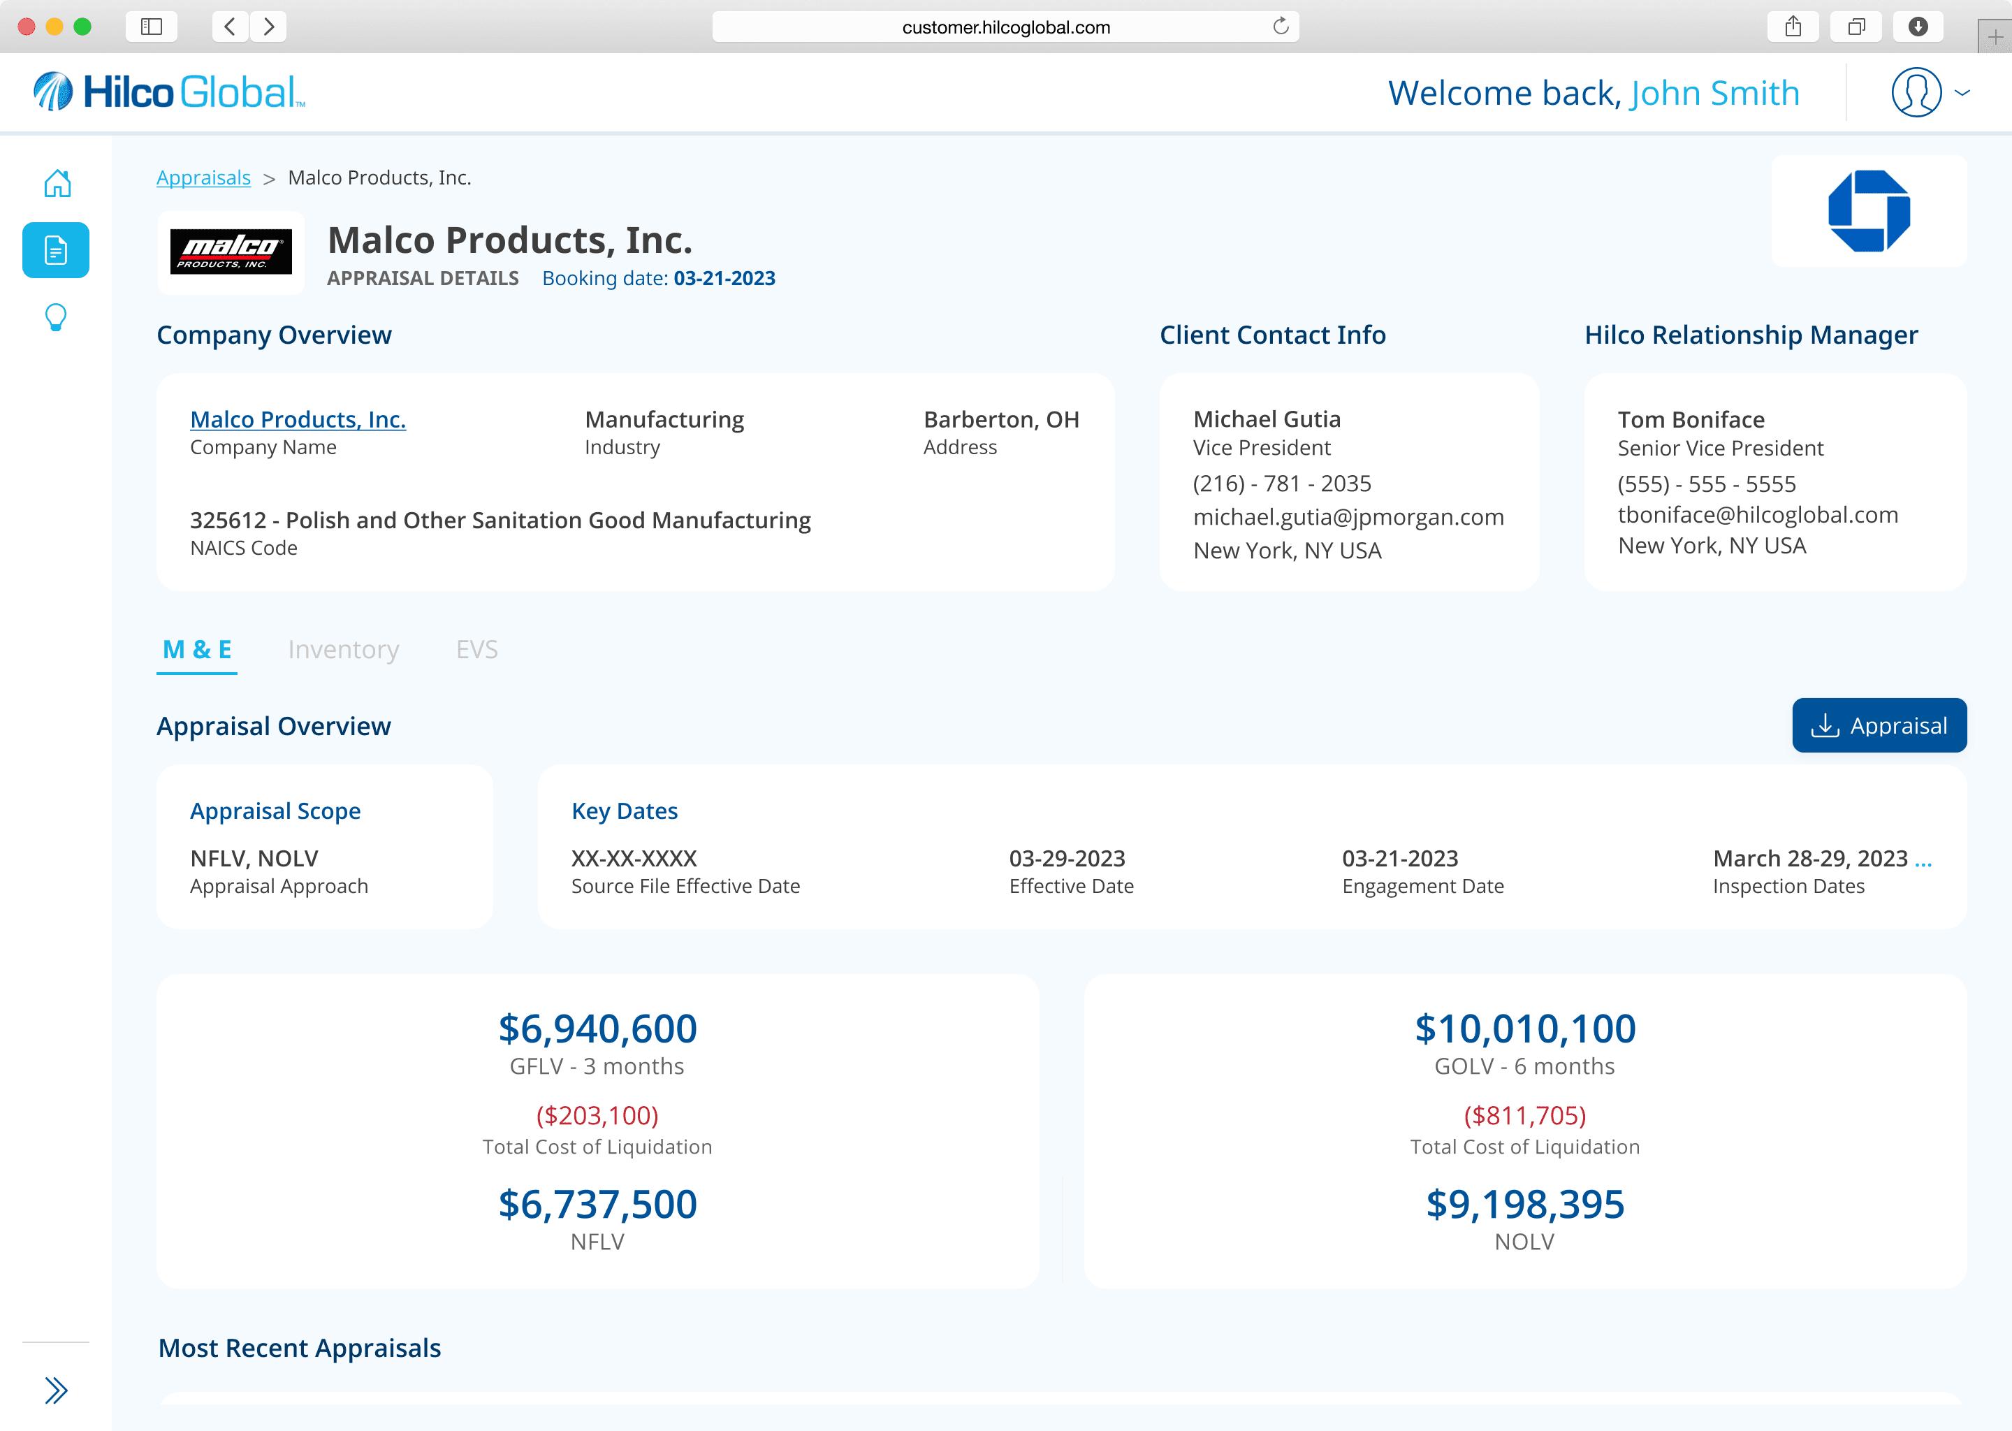Click the user profile avatar icon

tap(1916, 92)
